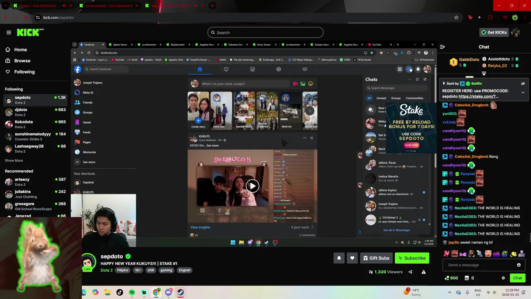531x299 pixels.
Task: Follow sepdoto with the heart button
Action: pos(352,258)
